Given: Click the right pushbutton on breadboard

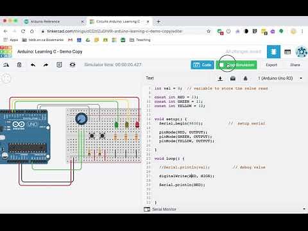Looking at the screenshot, I should (x=103, y=135).
